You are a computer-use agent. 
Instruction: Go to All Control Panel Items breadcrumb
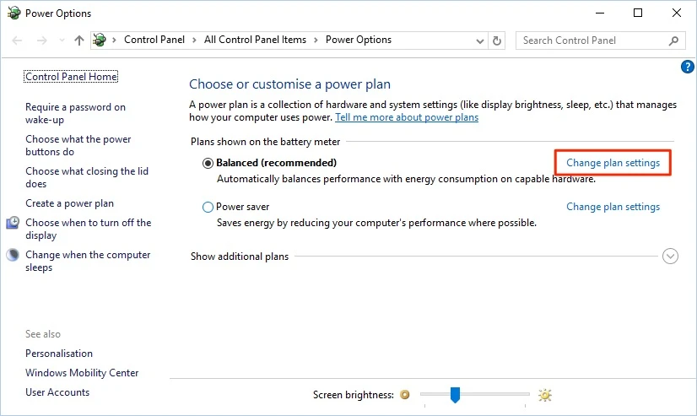(x=256, y=40)
